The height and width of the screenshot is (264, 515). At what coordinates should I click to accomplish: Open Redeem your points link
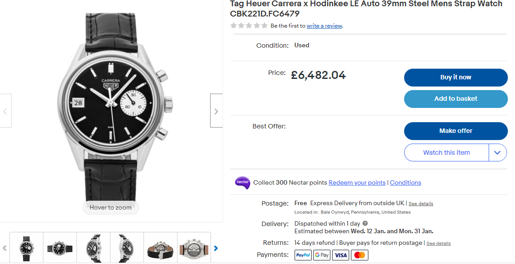[357, 182]
